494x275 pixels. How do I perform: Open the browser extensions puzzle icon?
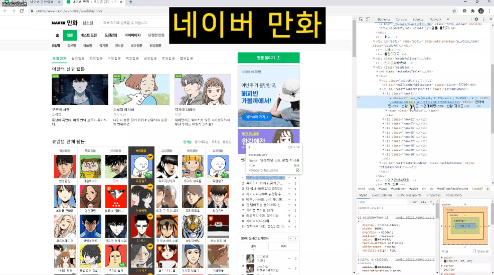click(x=472, y=10)
